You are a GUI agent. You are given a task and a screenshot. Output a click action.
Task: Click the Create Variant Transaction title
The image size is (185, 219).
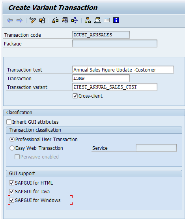(53, 8)
